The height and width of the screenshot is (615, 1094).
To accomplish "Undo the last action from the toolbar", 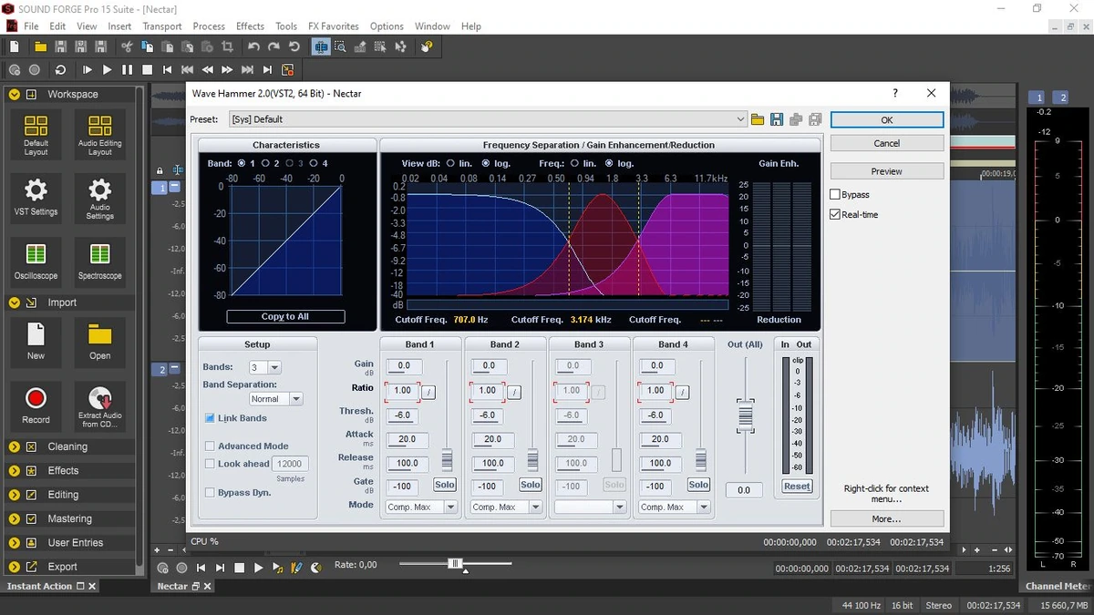I will tap(254, 46).
